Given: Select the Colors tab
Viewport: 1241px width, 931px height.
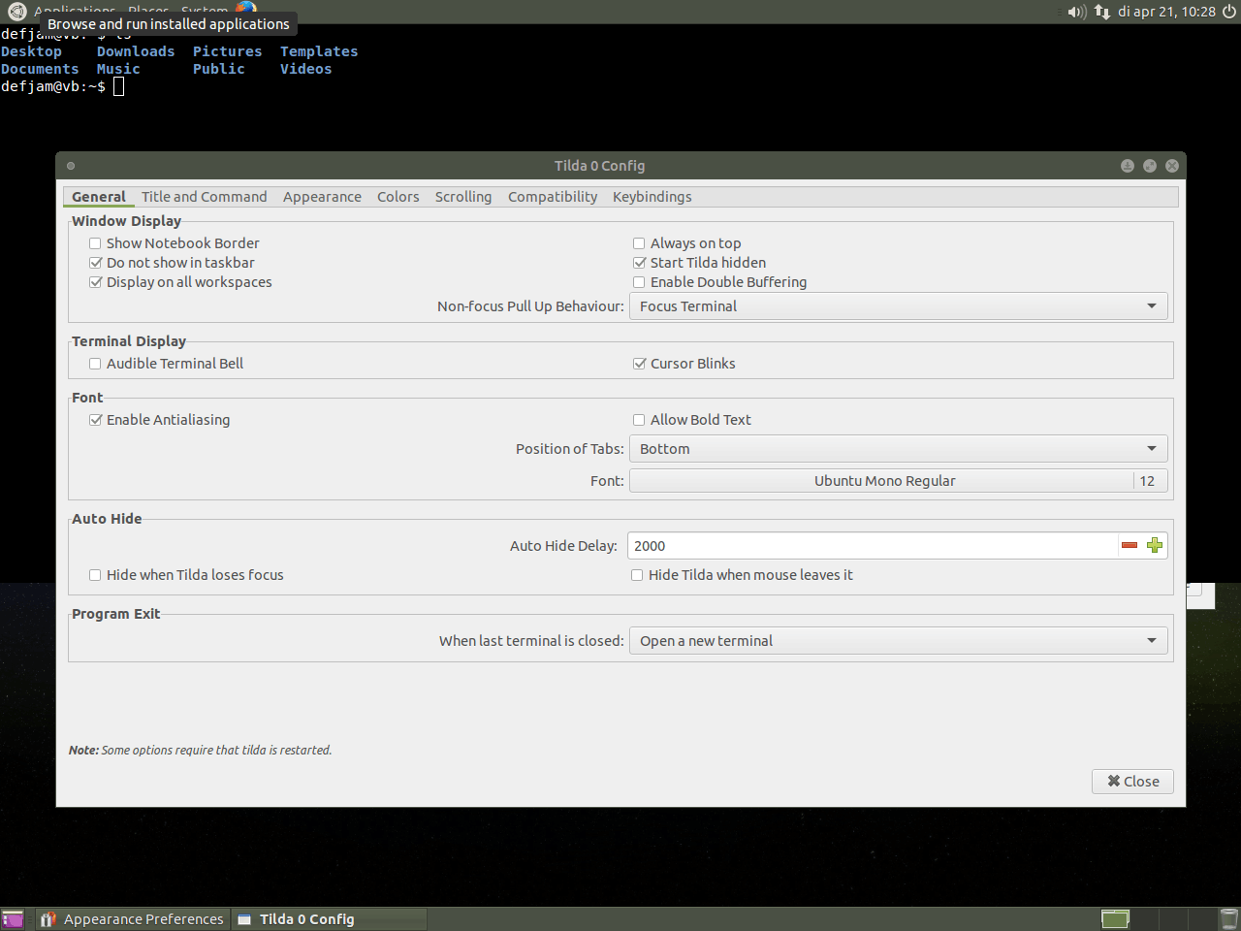Looking at the screenshot, I should point(398,197).
